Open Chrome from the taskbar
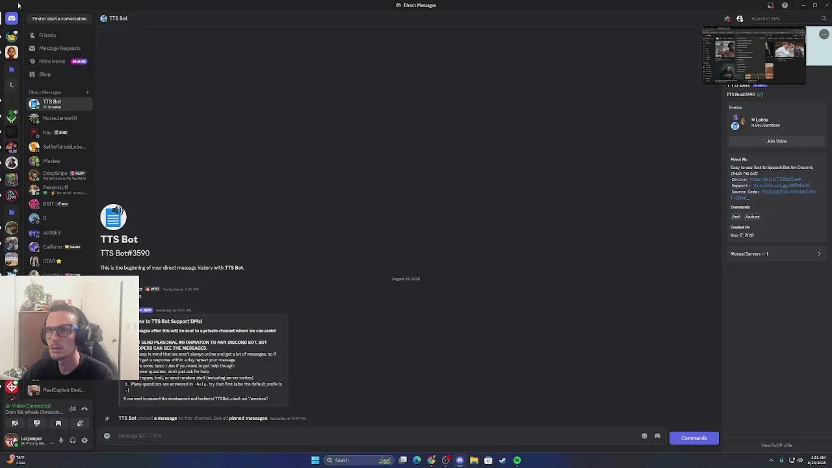The height and width of the screenshot is (468, 832). pyautogui.click(x=431, y=460)
